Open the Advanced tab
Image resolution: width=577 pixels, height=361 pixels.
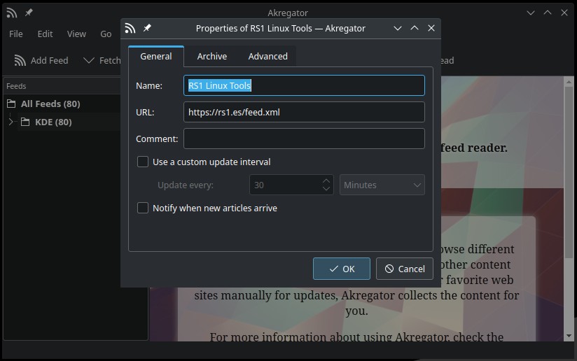(268, 56)
